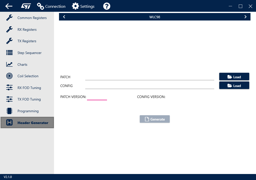256x180 pixels.
Task: Click the RX FOD Tuning icon
Action: pyautogui.click(x=9, y=87)
